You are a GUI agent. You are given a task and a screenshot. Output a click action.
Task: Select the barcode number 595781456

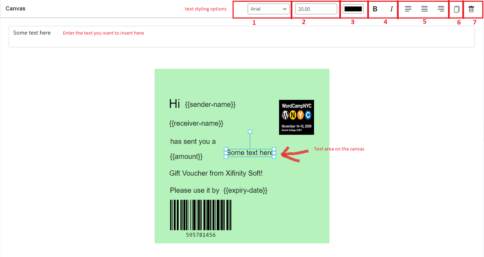pyautogui.click(x=201, y=235)
